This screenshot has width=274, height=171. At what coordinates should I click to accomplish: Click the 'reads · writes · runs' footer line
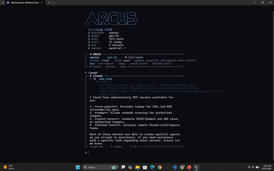coord(110,66)
